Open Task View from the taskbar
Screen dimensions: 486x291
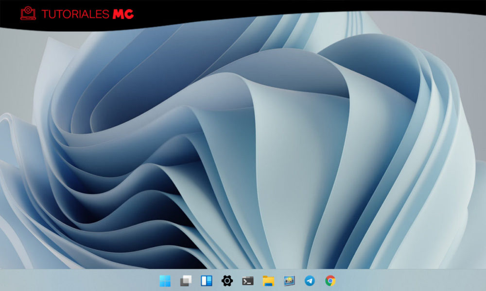tap(186, 281)
